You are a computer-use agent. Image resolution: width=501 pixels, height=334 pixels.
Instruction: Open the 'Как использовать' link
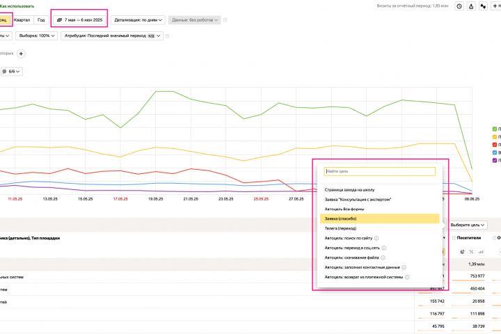pyautogui.click(x=17, y=6)
